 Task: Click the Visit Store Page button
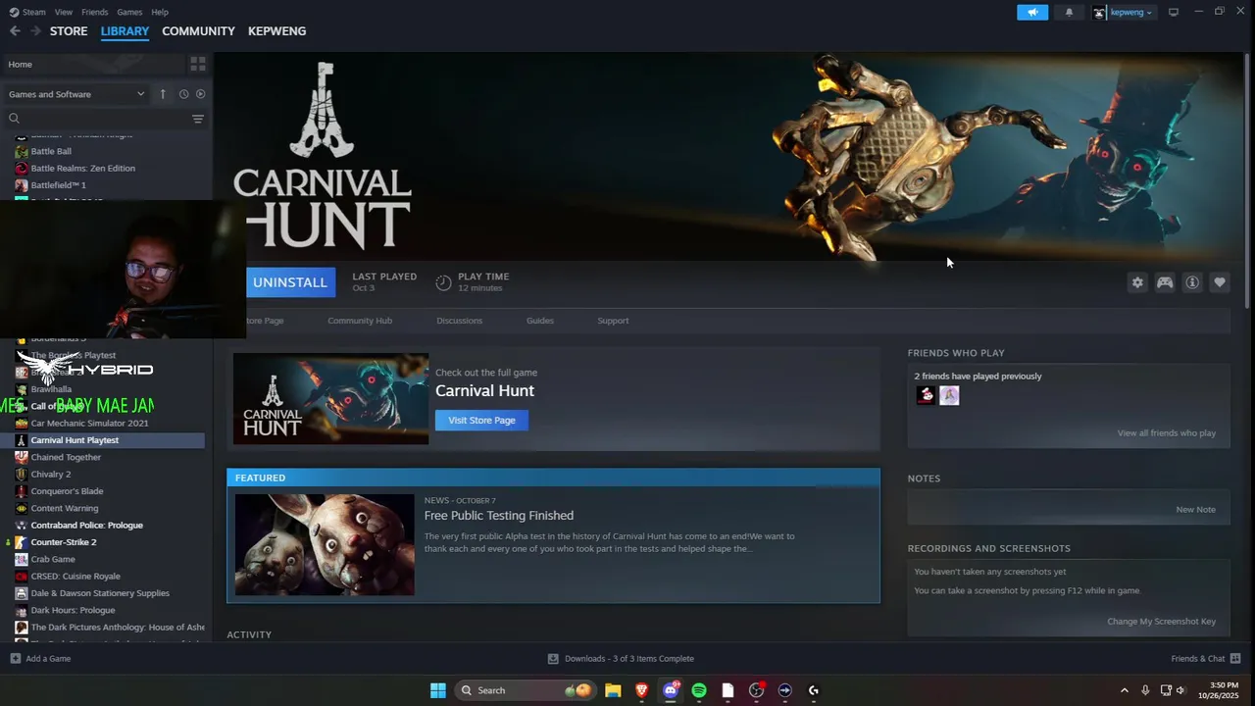point(481,420)
